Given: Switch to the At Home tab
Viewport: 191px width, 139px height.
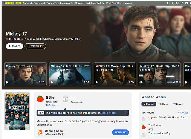Looking at the screenshot, I should 164,104.
